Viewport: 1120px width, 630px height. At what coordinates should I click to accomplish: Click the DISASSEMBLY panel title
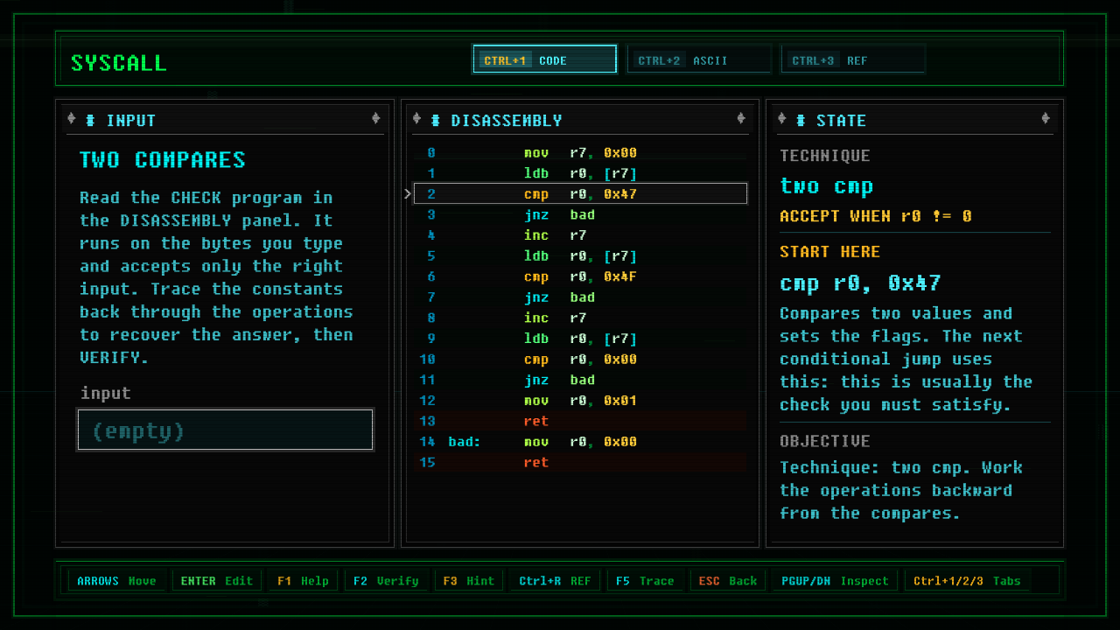coord(507,120)
